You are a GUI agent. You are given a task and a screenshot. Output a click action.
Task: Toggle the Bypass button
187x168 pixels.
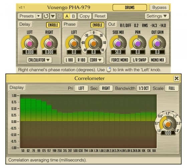[x=159, y=8]
